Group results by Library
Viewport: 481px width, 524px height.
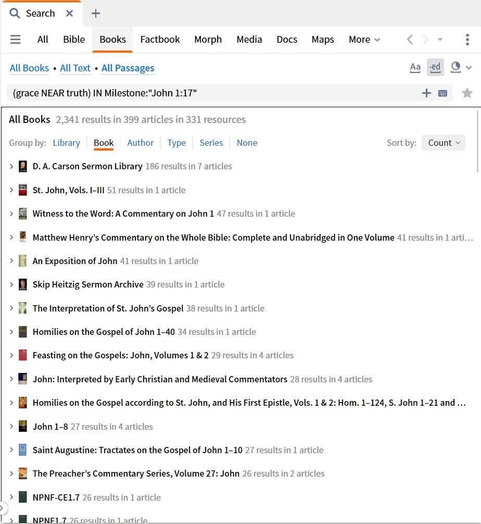point(67,143)
